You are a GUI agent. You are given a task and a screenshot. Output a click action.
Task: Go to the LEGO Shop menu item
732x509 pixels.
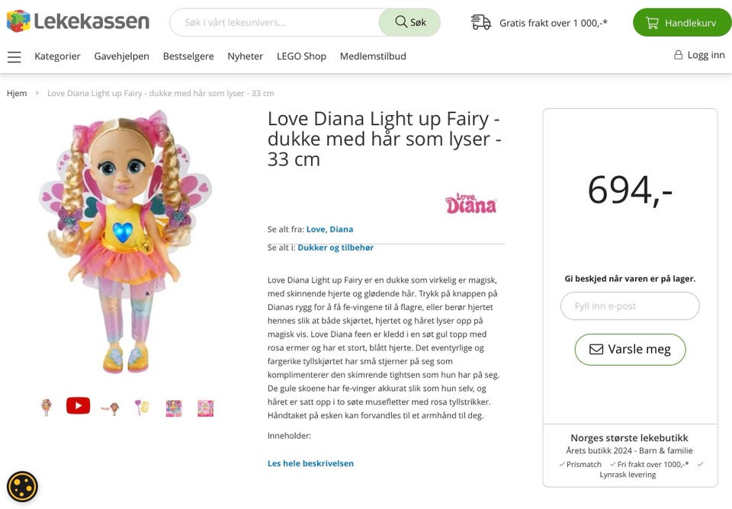pyautogui.click(x=301, y=56)
